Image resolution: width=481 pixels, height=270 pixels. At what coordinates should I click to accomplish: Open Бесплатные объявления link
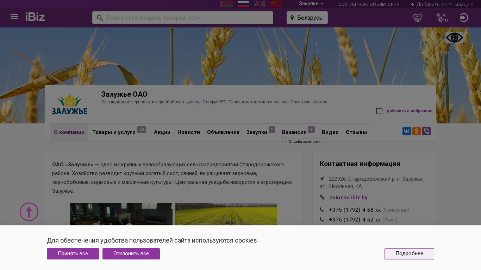point(369,4)
